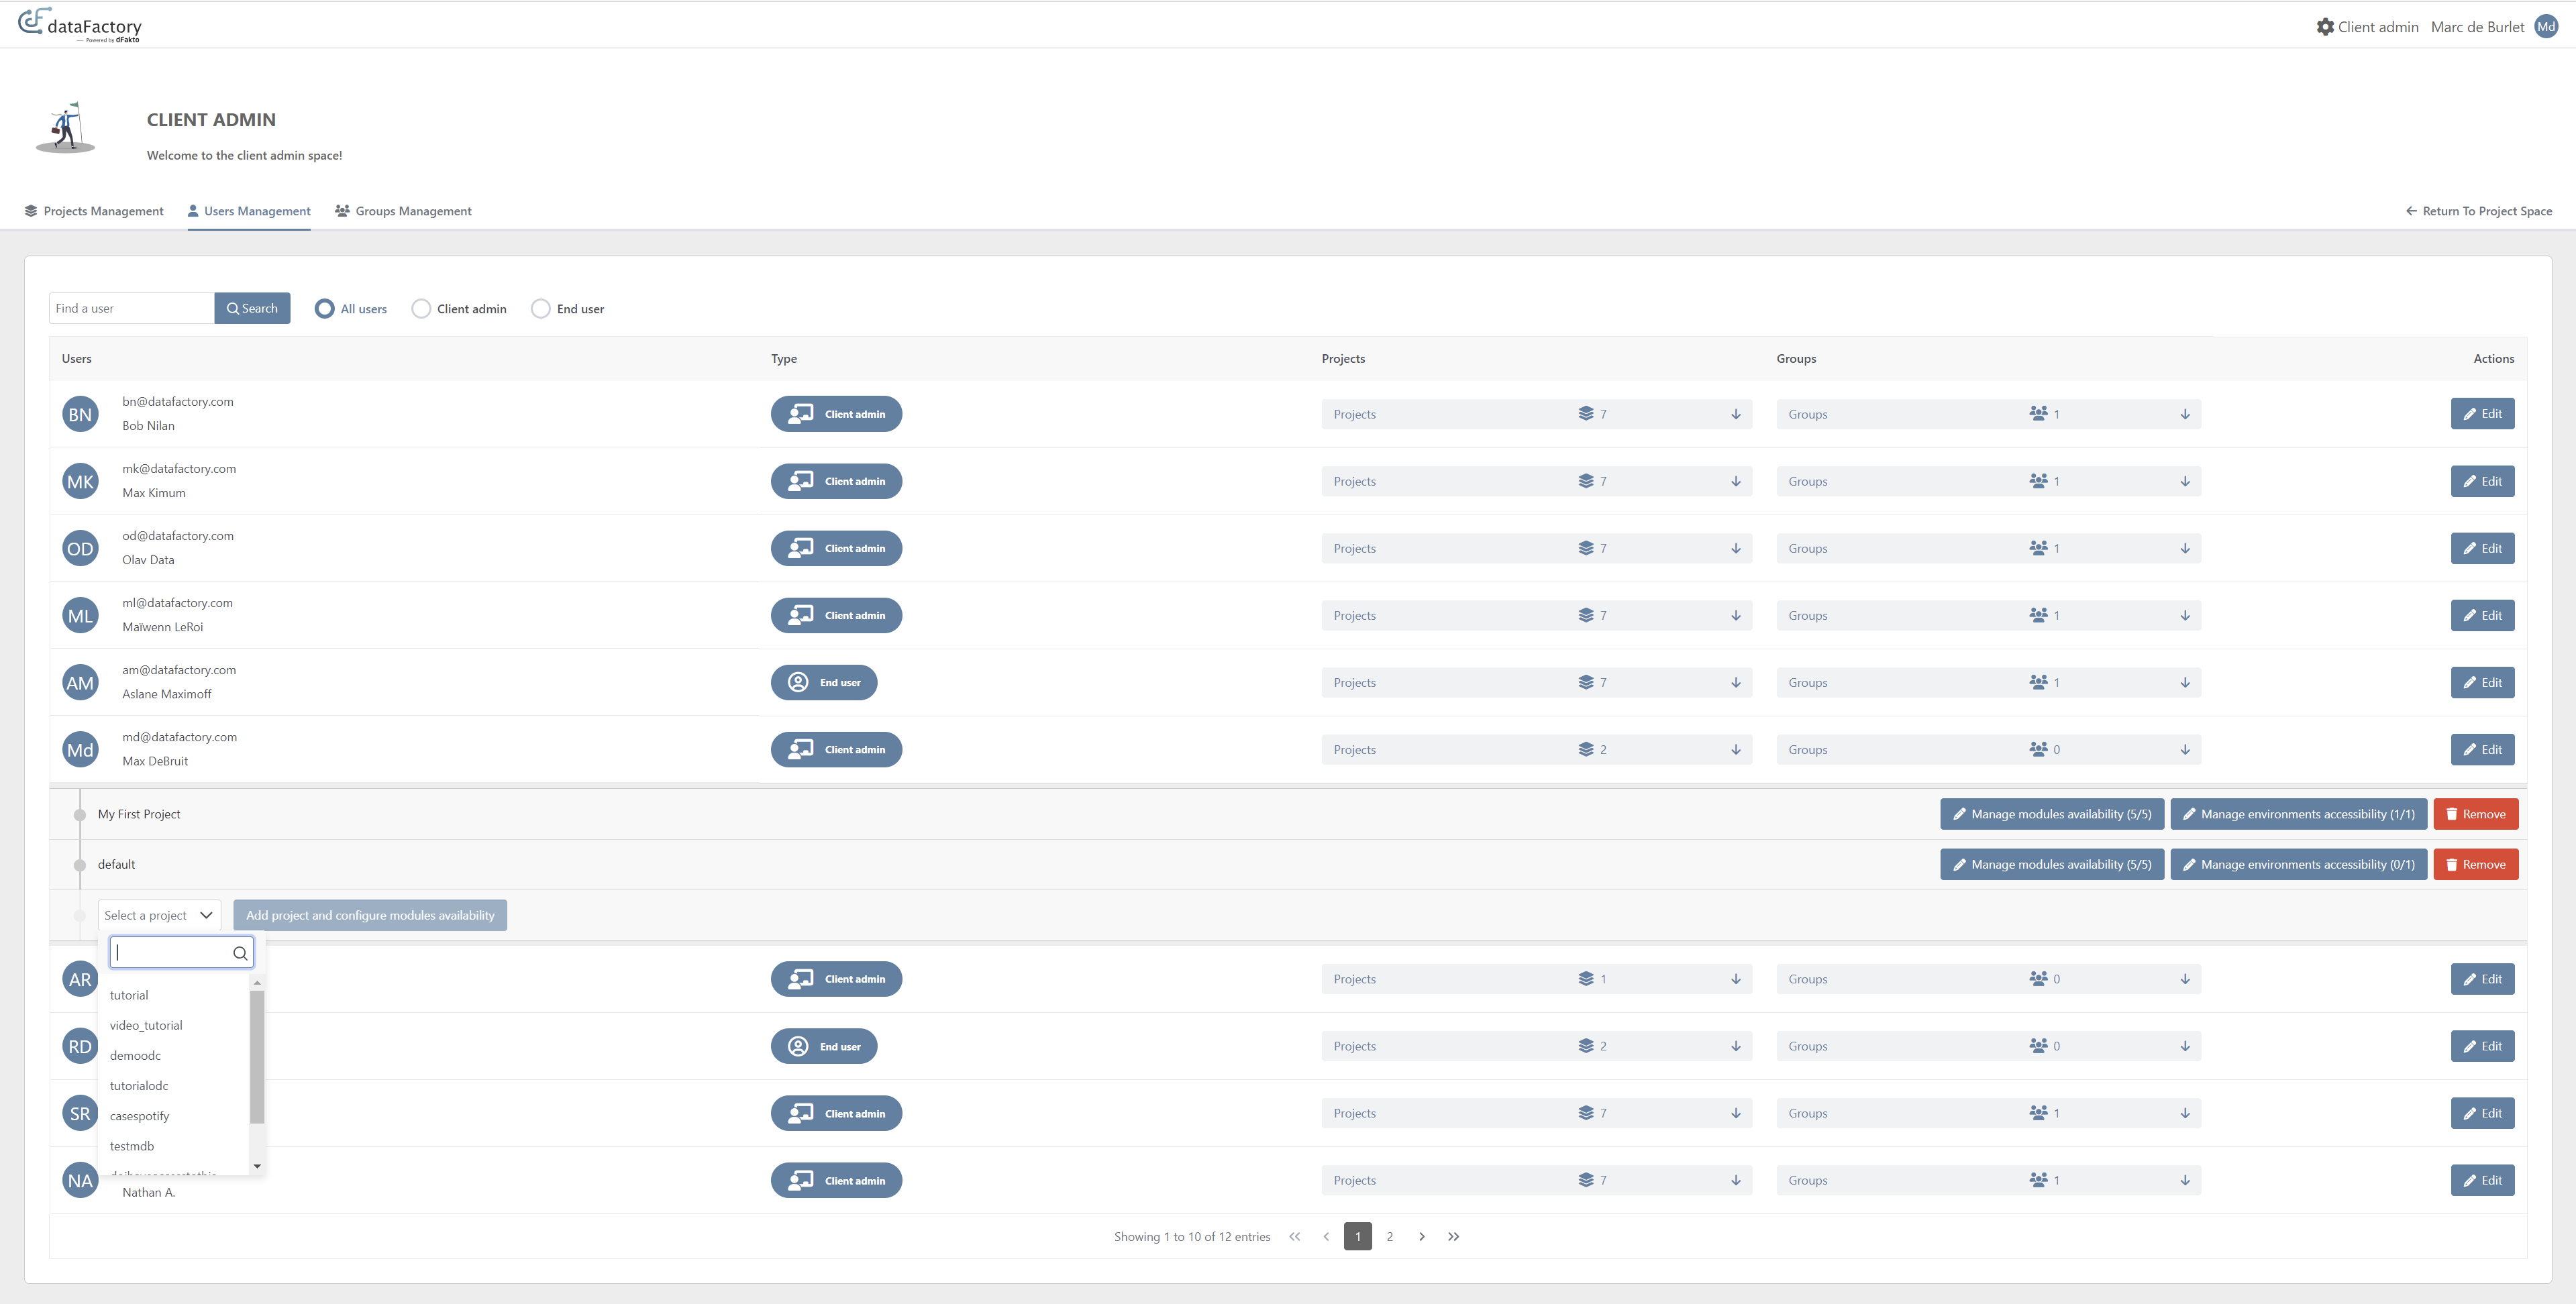Click the Find a user input field

pos(131,308)
